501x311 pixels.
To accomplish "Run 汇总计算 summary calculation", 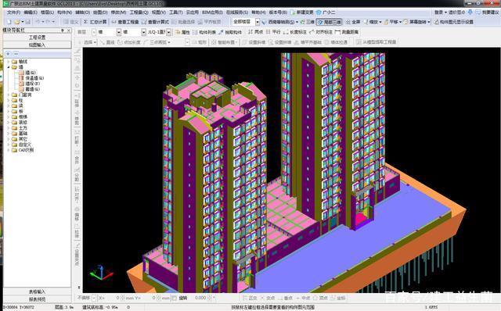I will 95,22.
